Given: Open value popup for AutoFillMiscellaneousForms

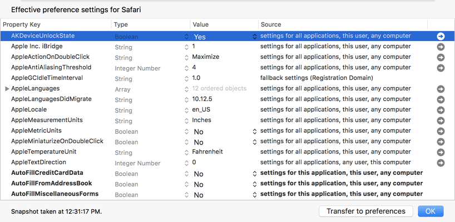Looking at the screenshot, I should click(x=255, y=195).
